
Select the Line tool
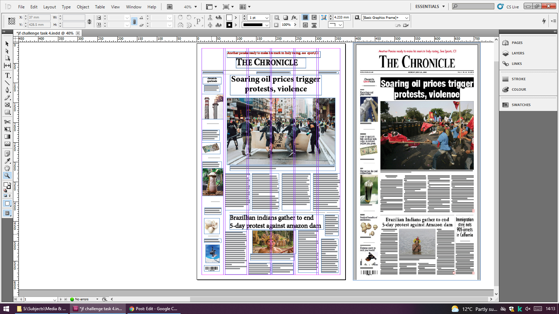click(7, 83)
